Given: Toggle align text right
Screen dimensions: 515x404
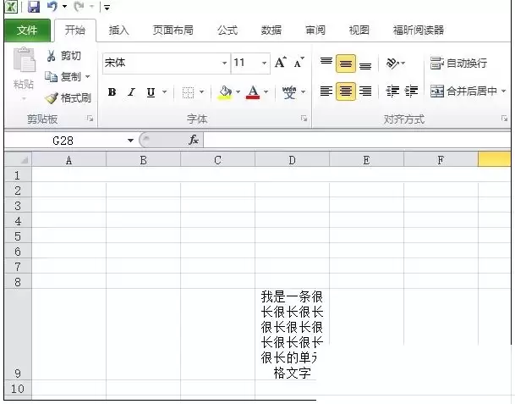Looking at the screenshot, I should coord(365,91).
